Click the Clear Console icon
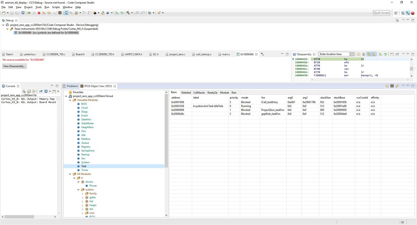Screen dimensions: 417x225 (x=24, y=92)
